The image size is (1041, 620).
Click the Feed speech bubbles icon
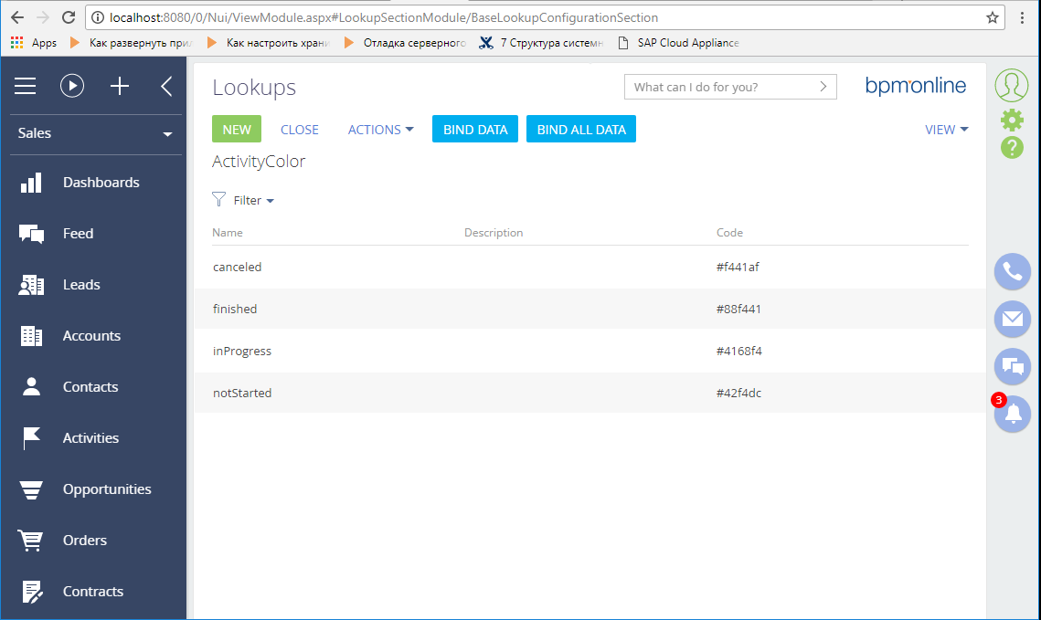pos(31,234)
